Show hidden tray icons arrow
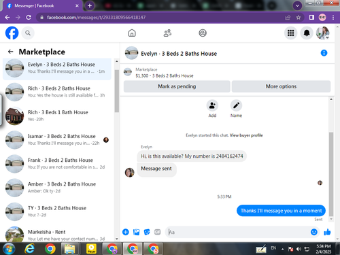This screenshot has height=255, width=340. [x=283, y=249]
